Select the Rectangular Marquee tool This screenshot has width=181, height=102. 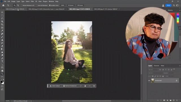point(2,15)
